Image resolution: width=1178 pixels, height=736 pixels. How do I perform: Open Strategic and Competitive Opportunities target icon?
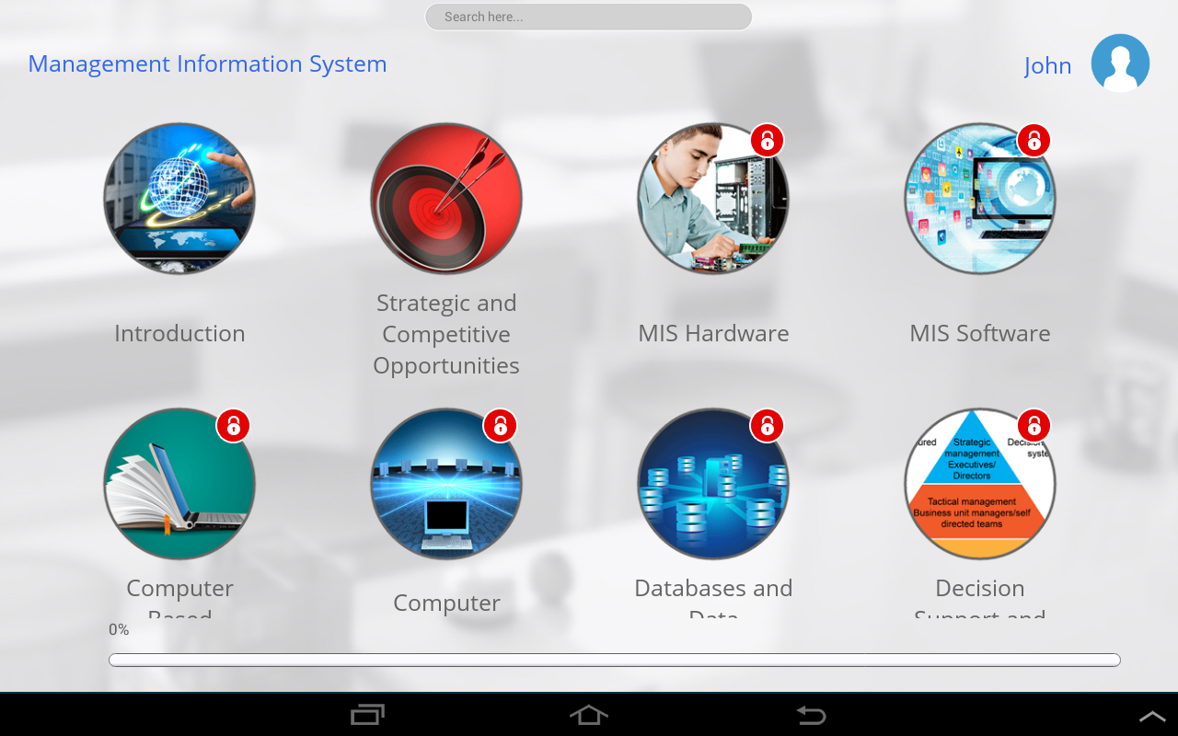click(446, 199)
